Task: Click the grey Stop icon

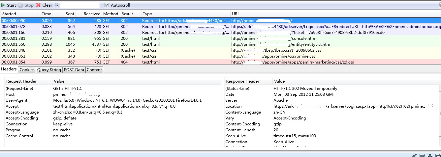Action: coord(20,5)
